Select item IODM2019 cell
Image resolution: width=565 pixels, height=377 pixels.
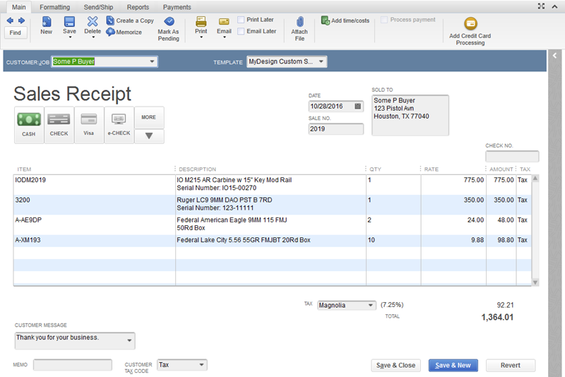pos(95,185)
